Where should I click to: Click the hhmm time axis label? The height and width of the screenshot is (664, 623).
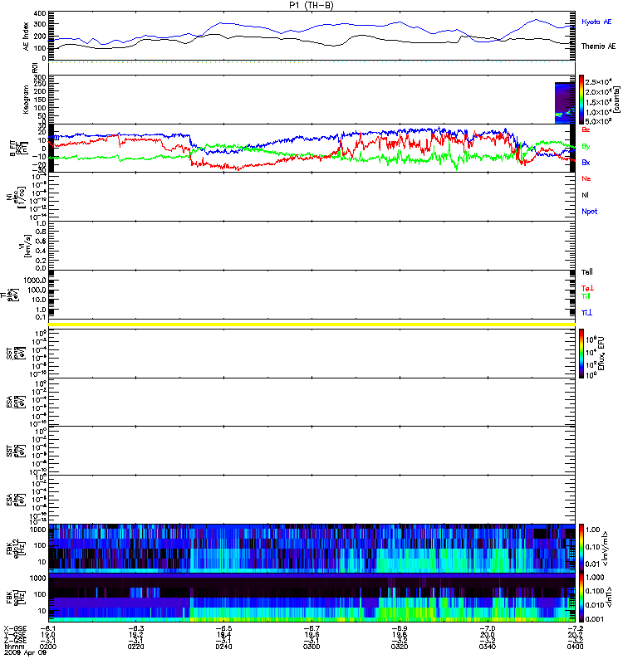pos(12,647)
